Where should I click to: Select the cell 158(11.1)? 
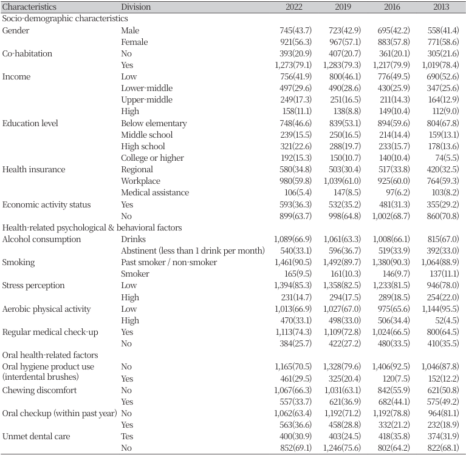point(297,111)
